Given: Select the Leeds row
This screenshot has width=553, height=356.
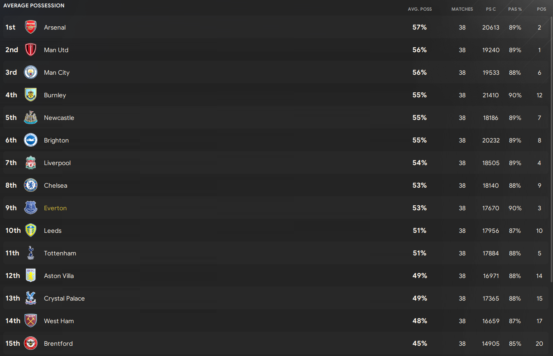Looking at the screenshot, I should pos(275,231).
